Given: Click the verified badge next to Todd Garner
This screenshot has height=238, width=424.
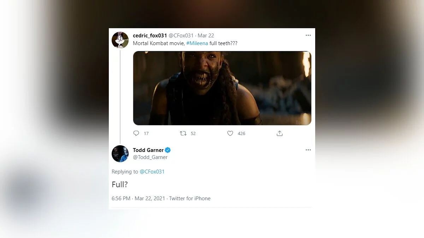Looking at the screenshot, I should (x=168, y=150).
